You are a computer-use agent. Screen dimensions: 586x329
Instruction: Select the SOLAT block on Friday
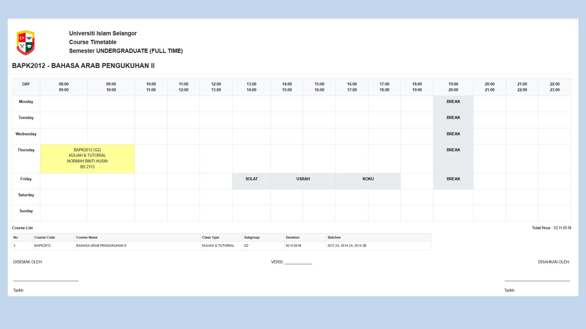(x=251, y=179)
